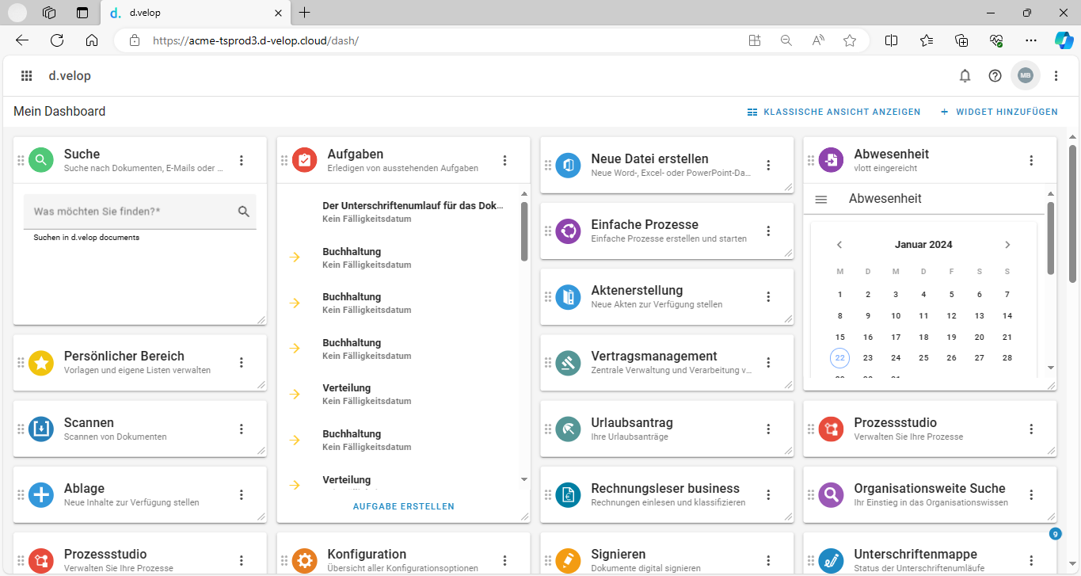Viewport: 1081px width, 576px height.
Task: Add page to browser favorites star
Action: [x=850, y=40]
